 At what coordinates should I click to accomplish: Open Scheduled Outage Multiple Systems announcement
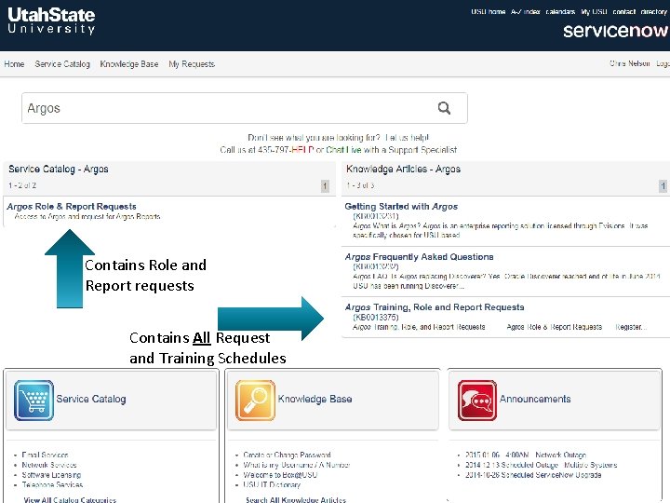click(x=541, y=465)
